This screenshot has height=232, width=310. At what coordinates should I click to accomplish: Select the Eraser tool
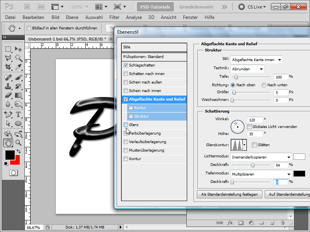[8, 95]
